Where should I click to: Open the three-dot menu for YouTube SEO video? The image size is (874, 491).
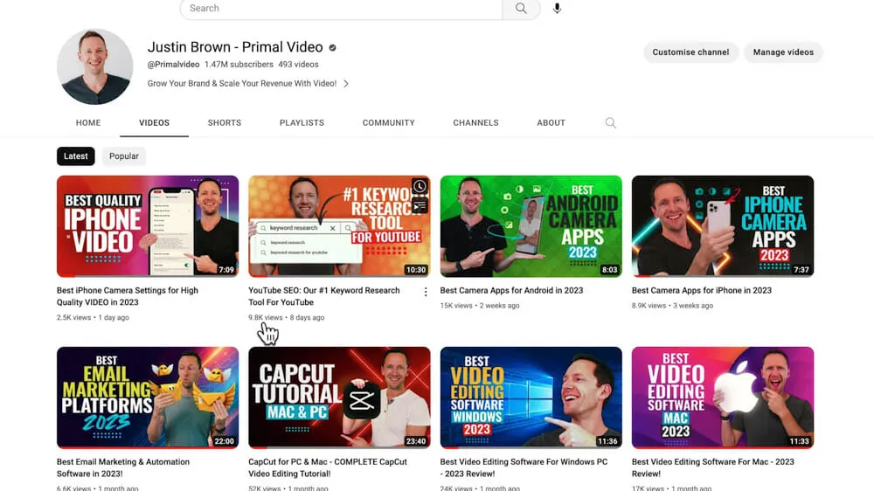[x=426, y=292]
